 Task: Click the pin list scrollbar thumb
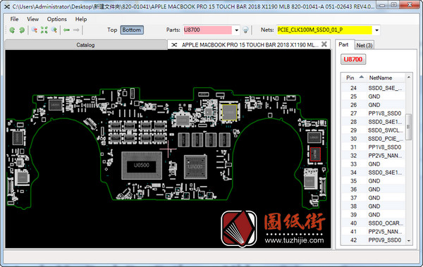coord(408,127)
